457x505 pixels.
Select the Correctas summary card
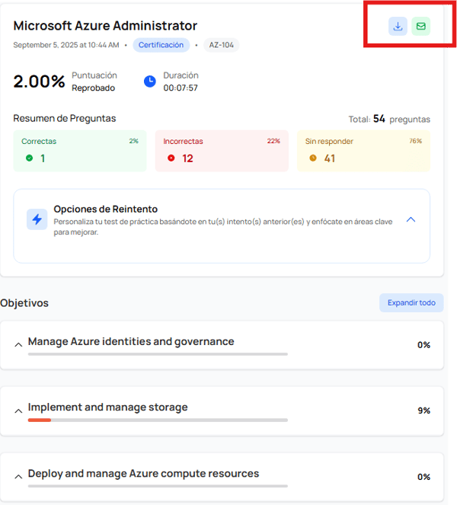tap(80, 151)
